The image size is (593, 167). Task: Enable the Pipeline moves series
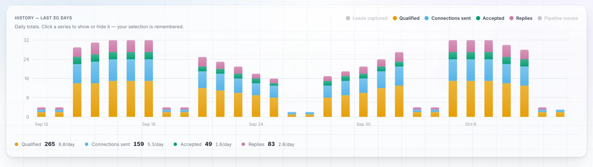[558, 18]
